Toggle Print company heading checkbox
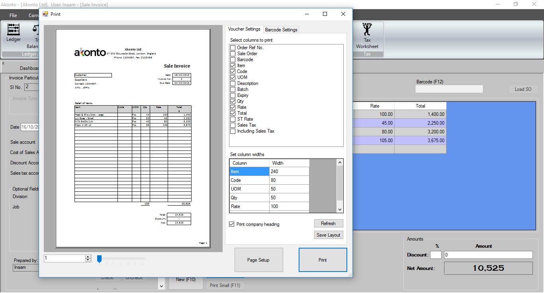The width and height of the screenshot is (544, 293). [232, 224]
